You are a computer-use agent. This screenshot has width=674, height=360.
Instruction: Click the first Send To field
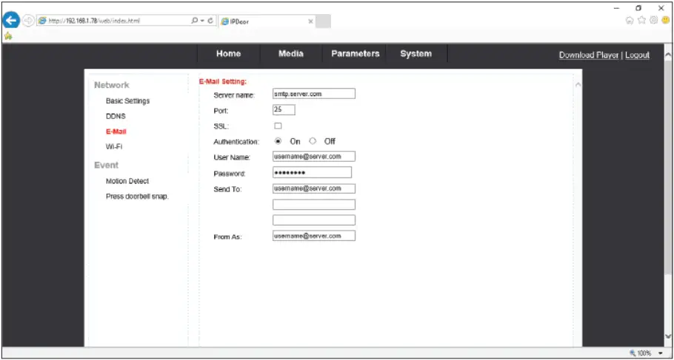(314, 189)
